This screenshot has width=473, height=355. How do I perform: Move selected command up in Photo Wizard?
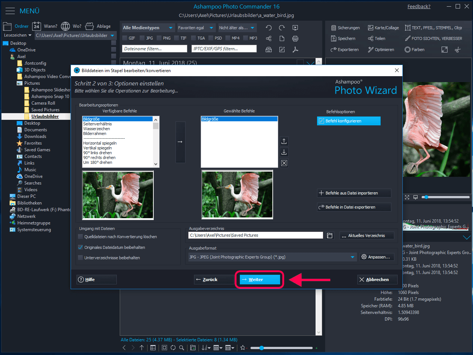pyautogui.click(x=284, y=141)
